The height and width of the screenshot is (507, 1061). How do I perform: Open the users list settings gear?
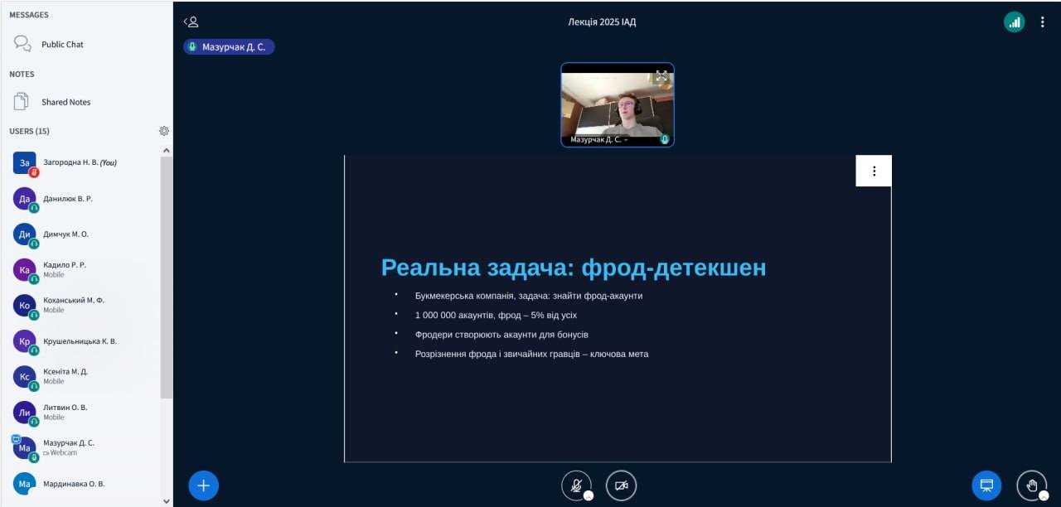click(x=164, y=131)
